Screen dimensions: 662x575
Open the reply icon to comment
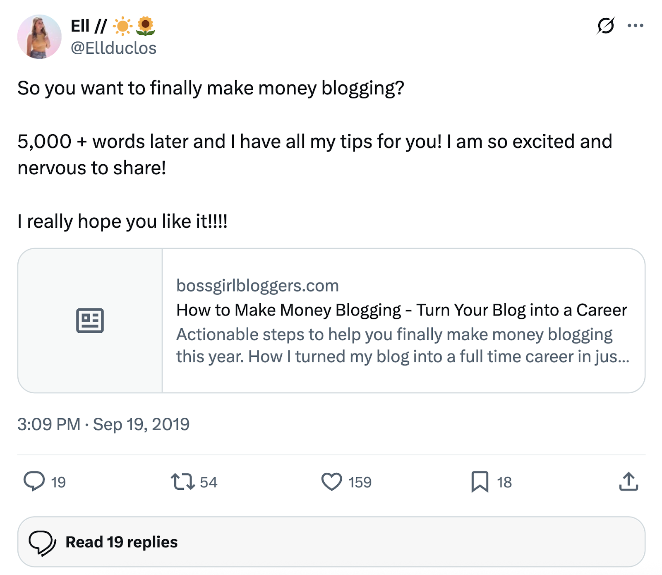point(35,481)
